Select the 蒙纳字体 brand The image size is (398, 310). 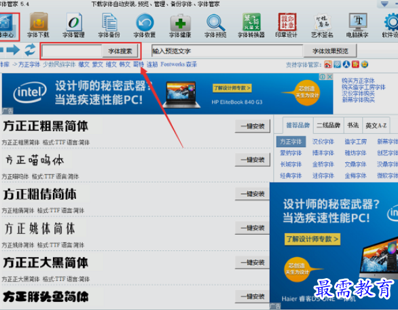[x=291, y=153]
